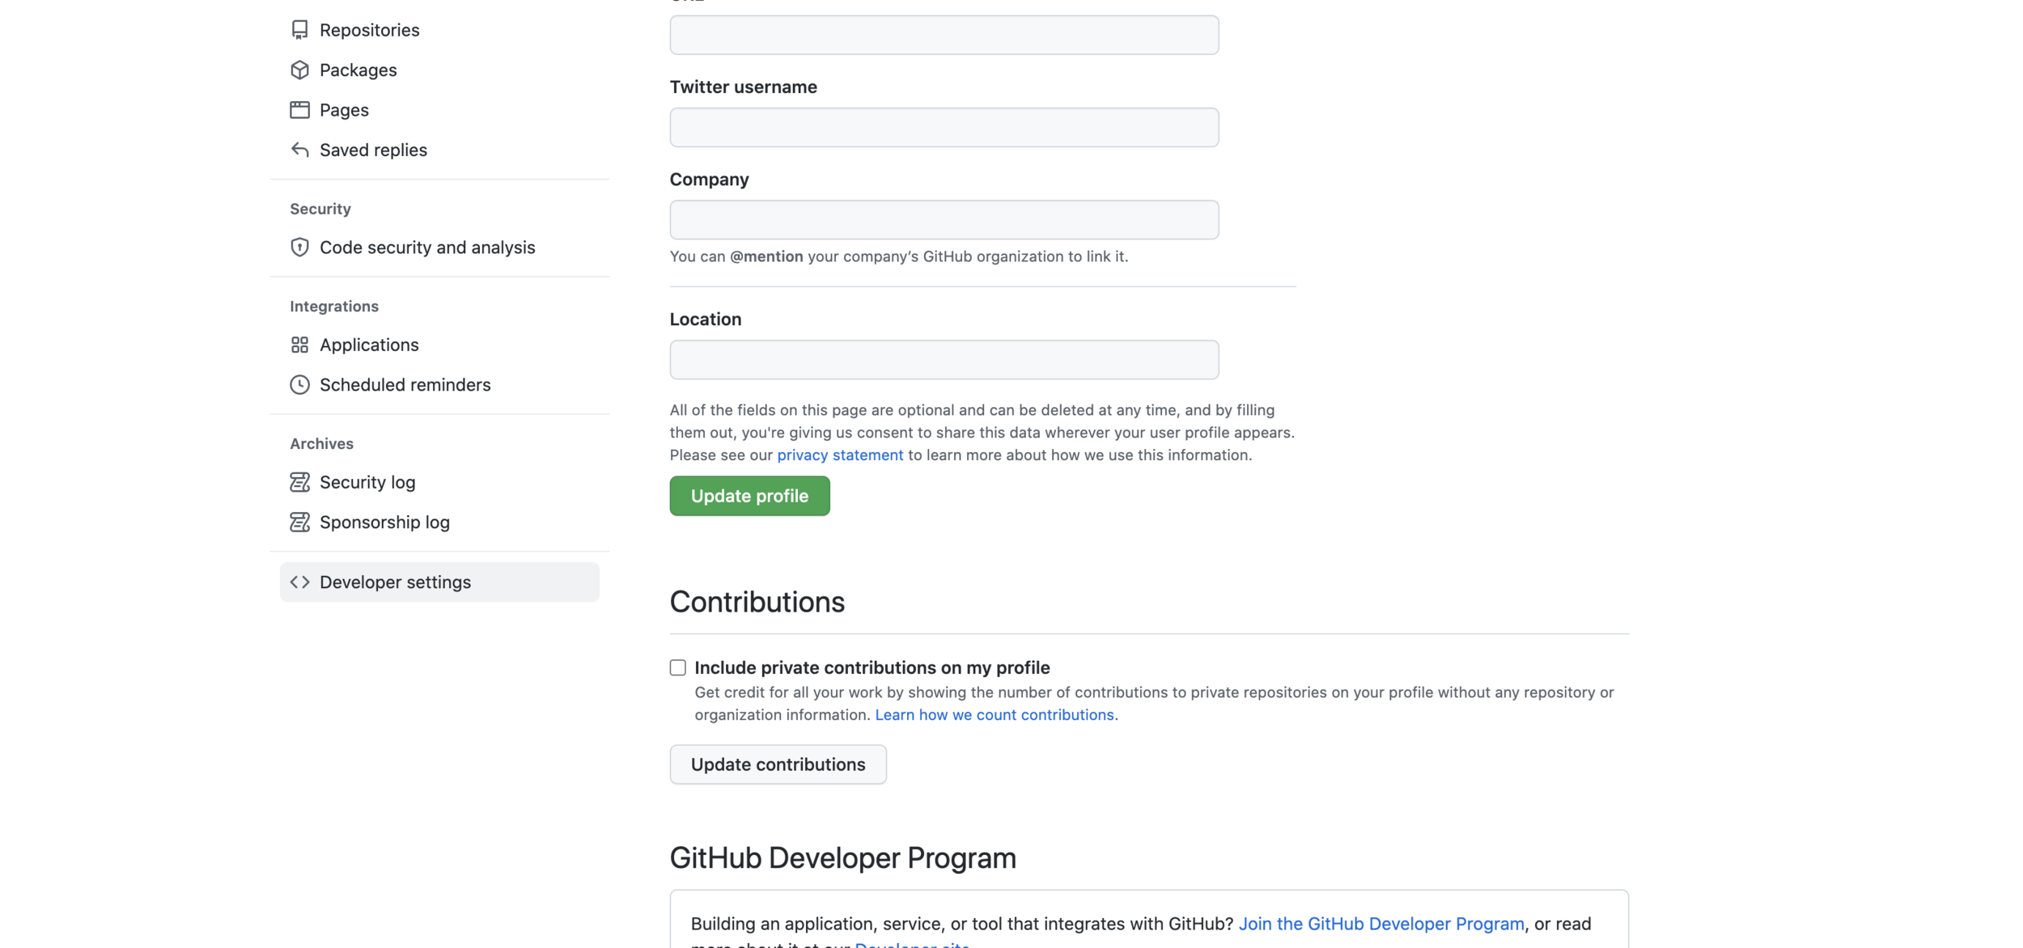Click the Pages browser icon
Screen dimensions: 2023x948
pyautogui.click(x=299, y=110)
